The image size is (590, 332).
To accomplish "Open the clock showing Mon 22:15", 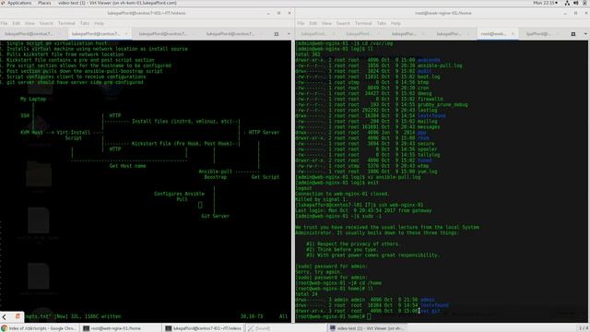I will coord(545,3).
